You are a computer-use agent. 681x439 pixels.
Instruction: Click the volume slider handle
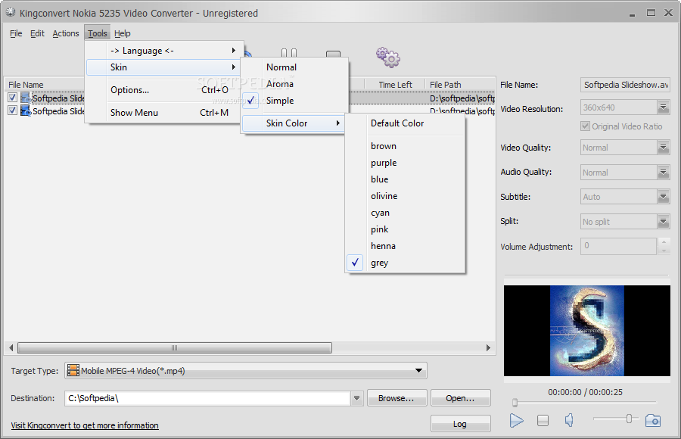coord(629,419)
